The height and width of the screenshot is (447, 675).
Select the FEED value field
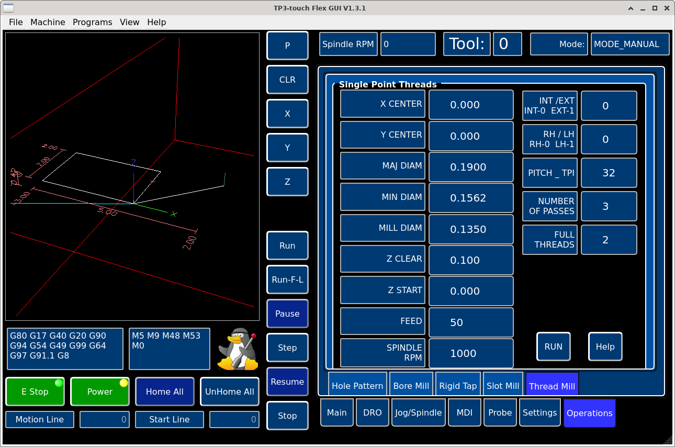470,322
